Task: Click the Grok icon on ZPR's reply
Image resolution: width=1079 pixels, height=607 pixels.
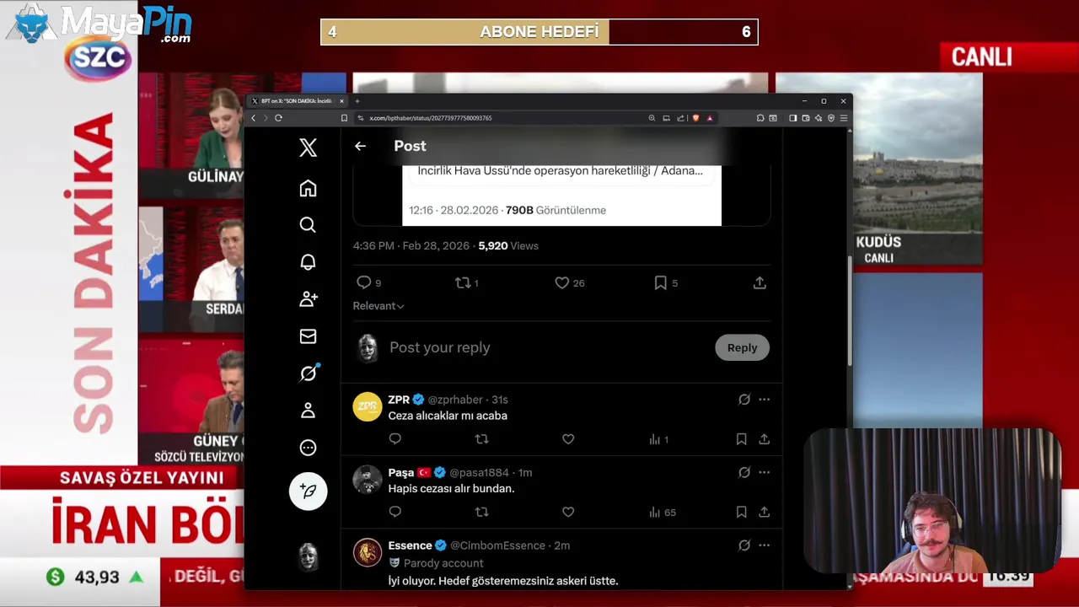Action: pos(744,400)
